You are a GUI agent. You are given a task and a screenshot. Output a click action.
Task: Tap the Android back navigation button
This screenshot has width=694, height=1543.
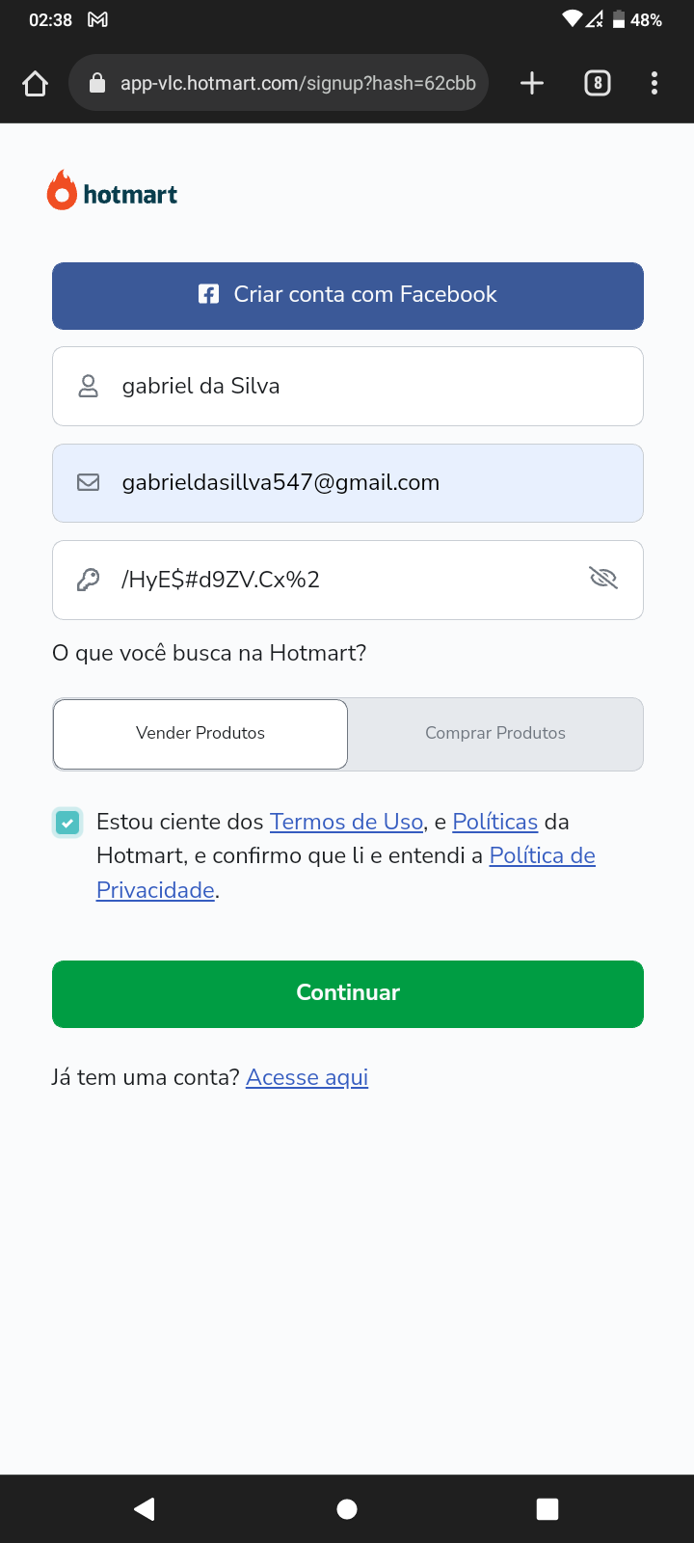click(145, 1508)
